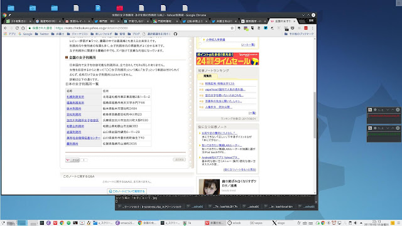The image size is (402, 226).
Task: Open xlogo from the taskbar
Action: (278, 223)
